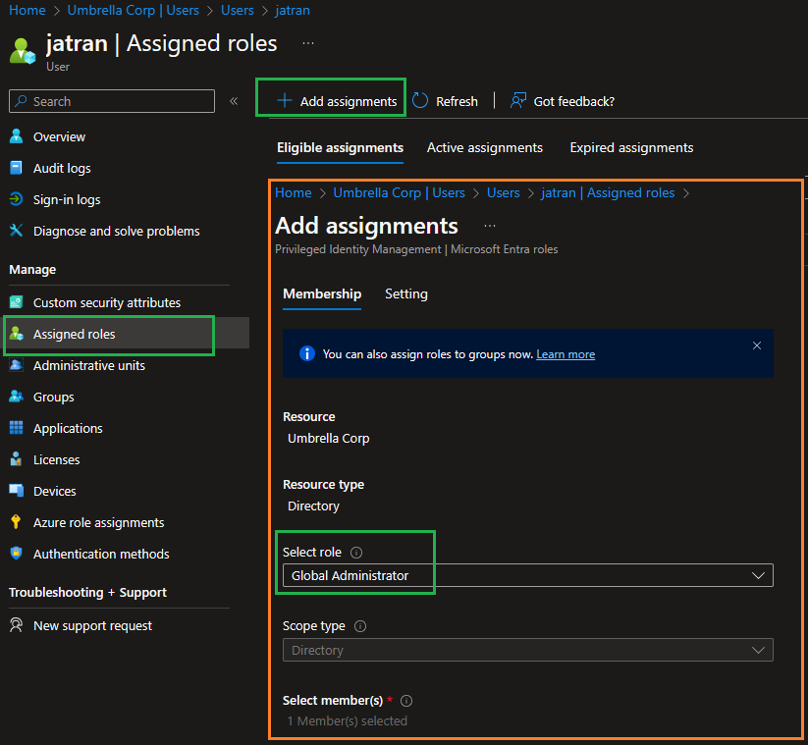This screenshot has width=808, height=745.
Task: Open Administrative units in sidebar
Action: tap(89, 366)
